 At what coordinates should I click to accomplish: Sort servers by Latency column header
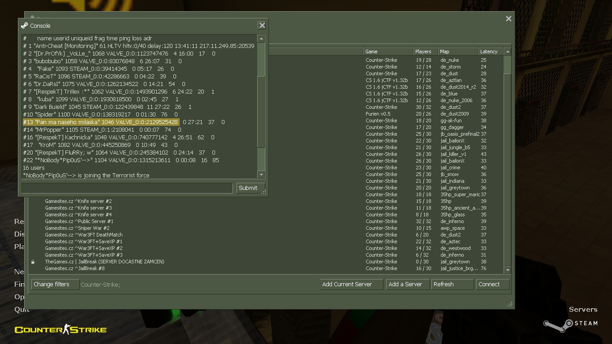point(490,52)
